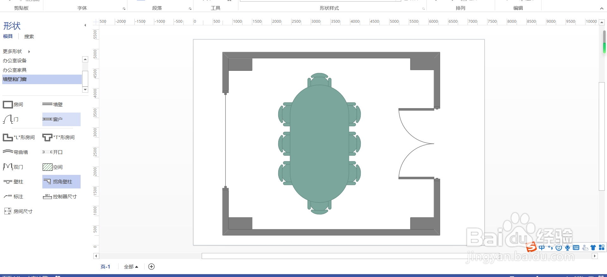Pick the 壁柱 pilaster shape
The width and height of the screenshot is (607, 277).
point(13,182)
